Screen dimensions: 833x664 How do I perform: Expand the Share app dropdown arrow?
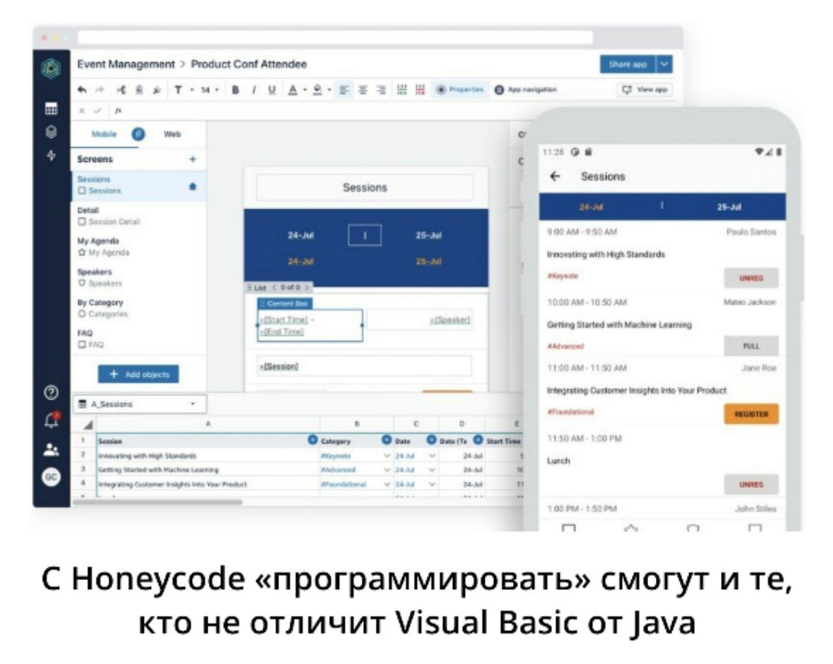(664, 64)
